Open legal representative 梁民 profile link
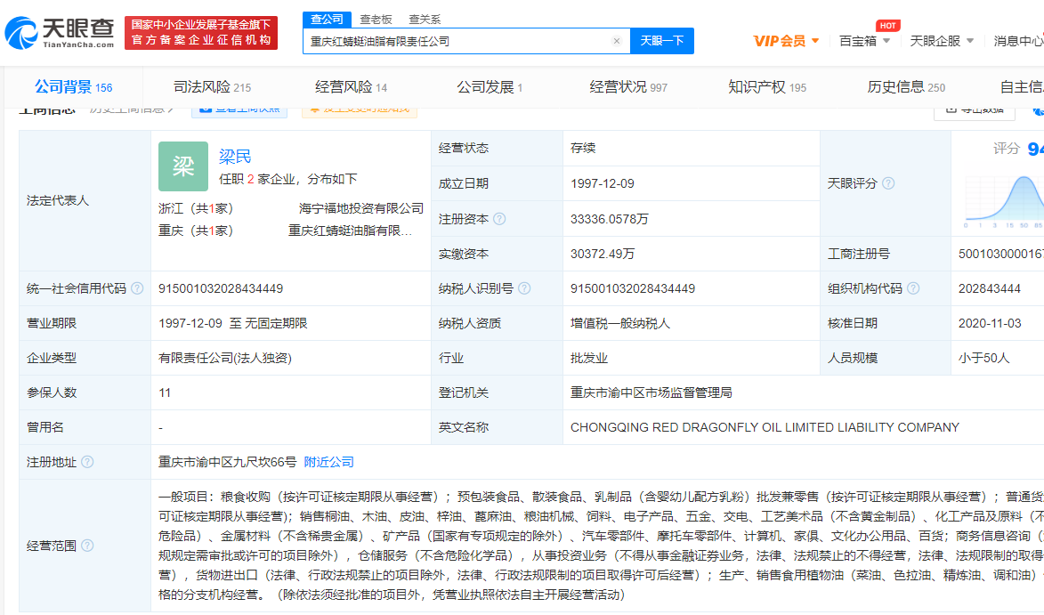 tap(235, 157)
